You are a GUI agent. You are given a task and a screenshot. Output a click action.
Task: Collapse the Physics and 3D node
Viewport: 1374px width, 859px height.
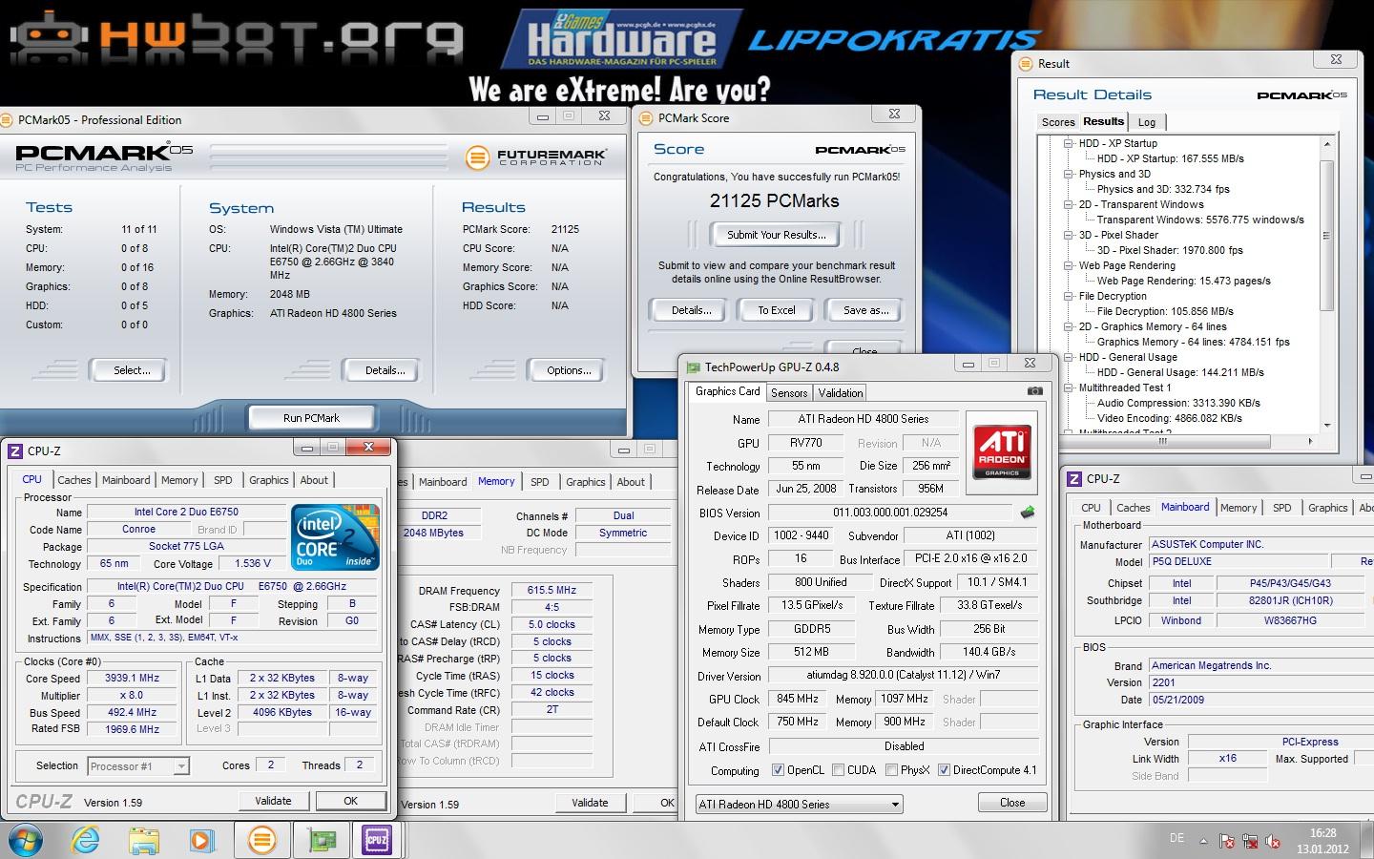pyautogui.click(x=1069, y=174)
